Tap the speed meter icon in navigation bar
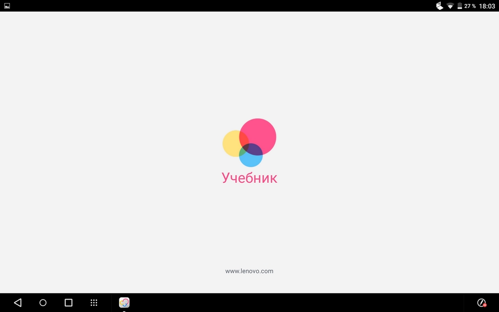 [482, 303]
